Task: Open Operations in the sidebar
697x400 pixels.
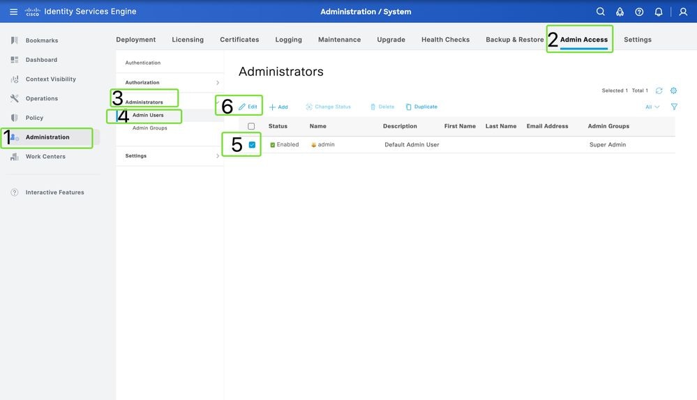Action: click(42, 98)
